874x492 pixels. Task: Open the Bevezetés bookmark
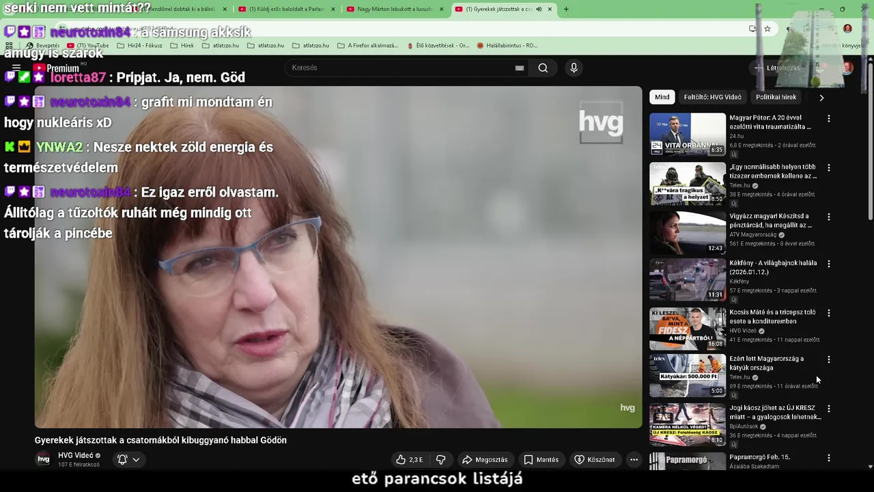pos(42,46)
